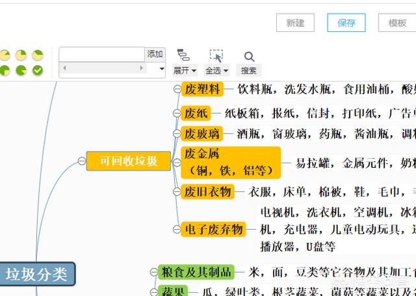Collapse the 废塑料 branch
Screen dimensions: 416x296
point(177,88)
